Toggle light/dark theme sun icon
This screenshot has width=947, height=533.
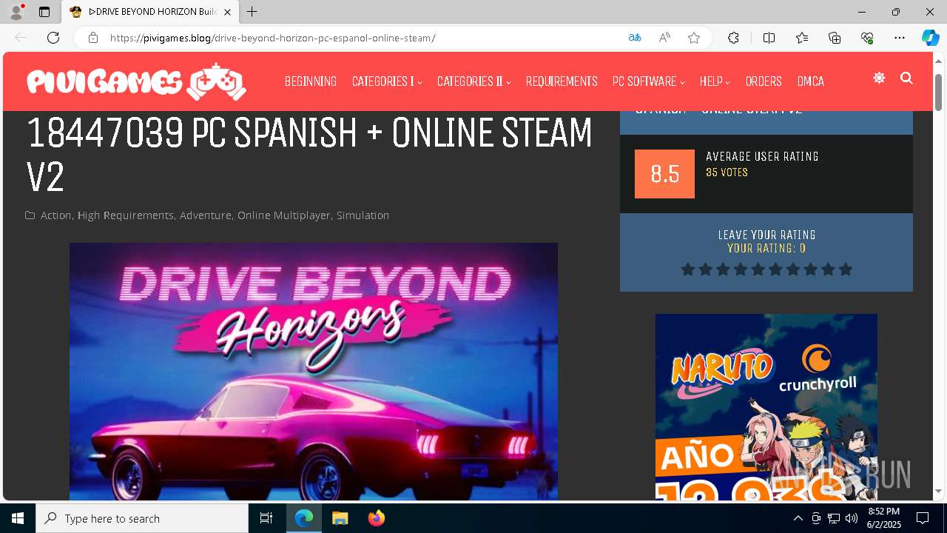click(879, 78)
